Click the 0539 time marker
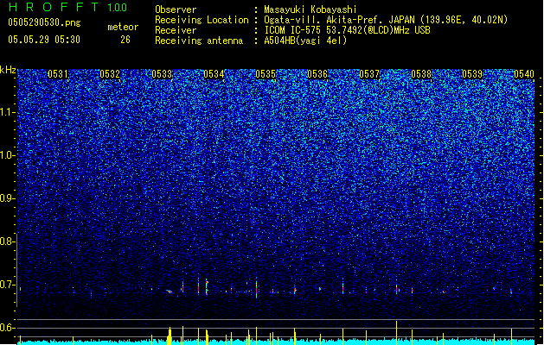This screenshot has height=345, width=544. tap(472, 74)
